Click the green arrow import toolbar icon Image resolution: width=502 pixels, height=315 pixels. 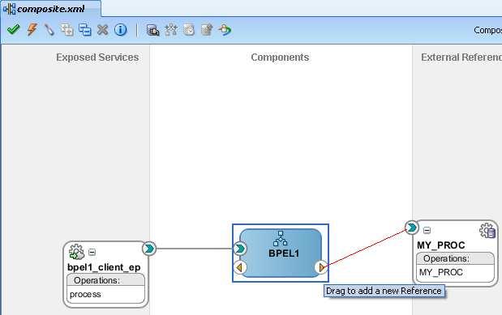click(x=225, y=30)
